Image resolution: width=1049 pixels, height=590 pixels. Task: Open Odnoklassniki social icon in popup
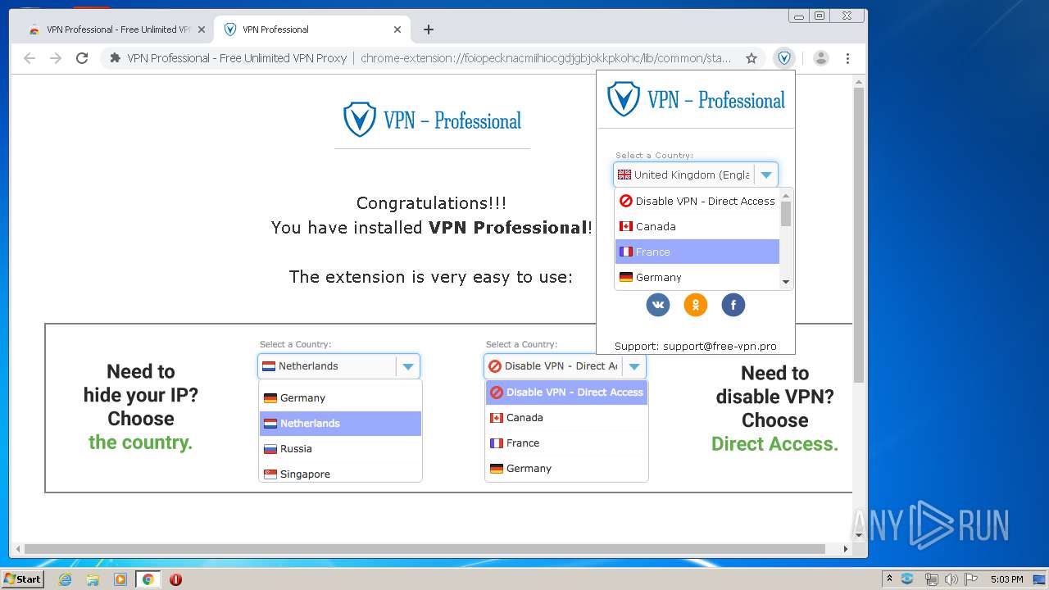click(695, 305)
